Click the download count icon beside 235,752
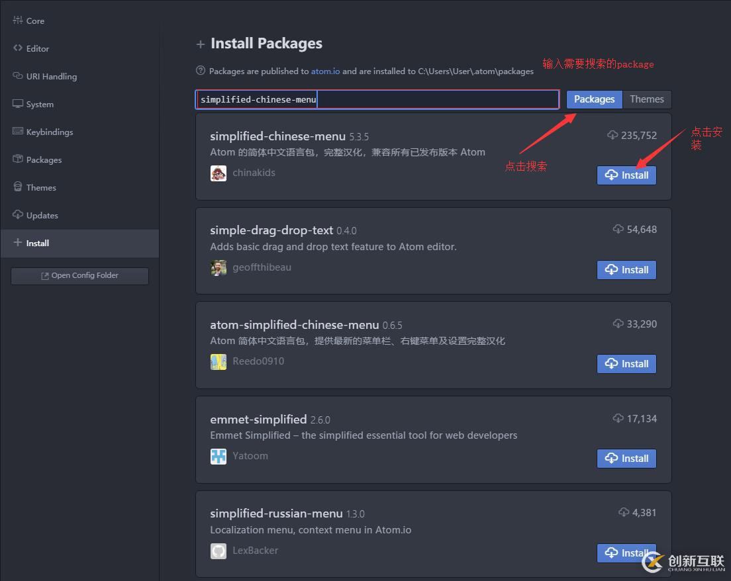The image size is (731, 581). point(612,136)
